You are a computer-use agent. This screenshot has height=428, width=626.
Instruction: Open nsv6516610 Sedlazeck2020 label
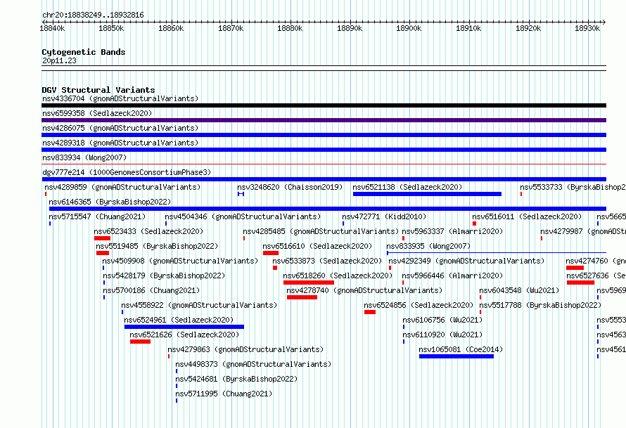[x=317, y=246]
